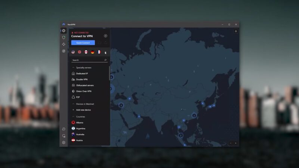This screenshot has width=299, height=168.
Task: Connect to the Germany flag shortcut
Action: tap(92, 52)
